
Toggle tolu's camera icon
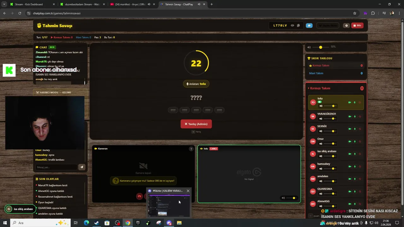coord(350,102)
